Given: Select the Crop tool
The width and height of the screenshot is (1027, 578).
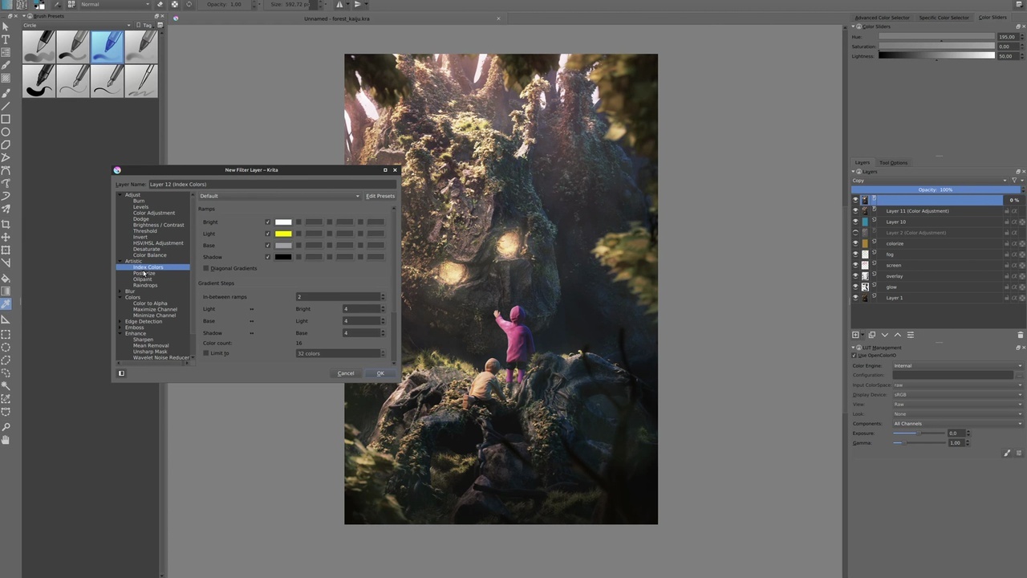Looking at the screenshot, I should click(x=6, y=224).
